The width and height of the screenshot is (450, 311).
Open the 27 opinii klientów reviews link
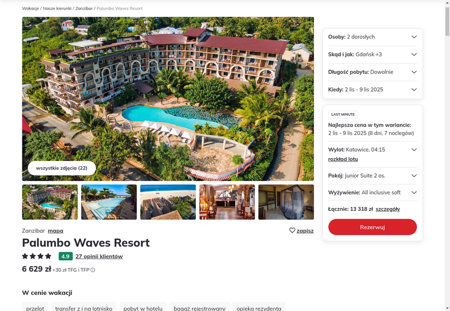(x=99, y=256)
